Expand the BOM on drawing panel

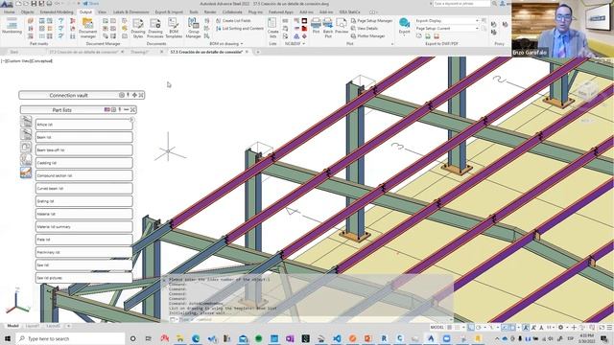[226, 44]
